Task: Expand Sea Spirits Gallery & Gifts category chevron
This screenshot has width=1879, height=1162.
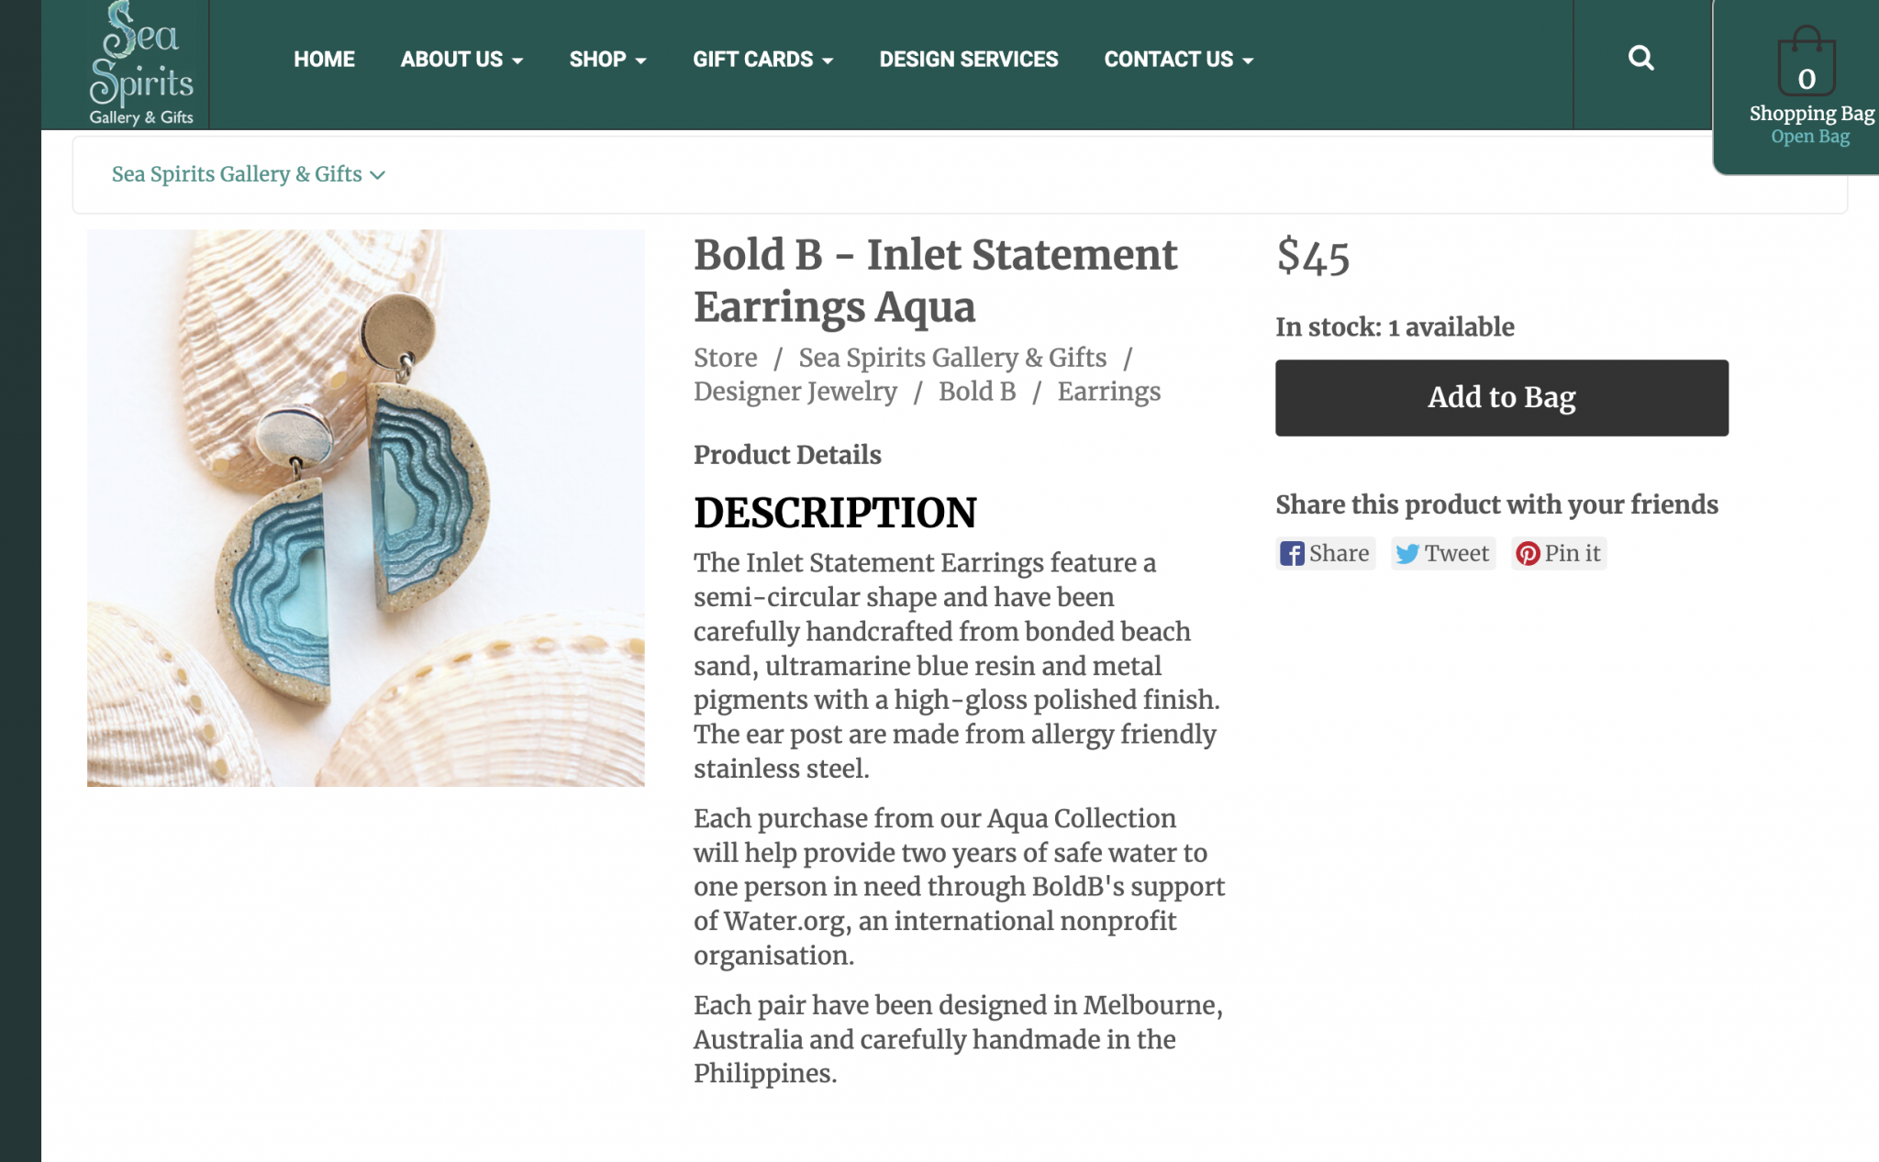Action: (377, 175)
